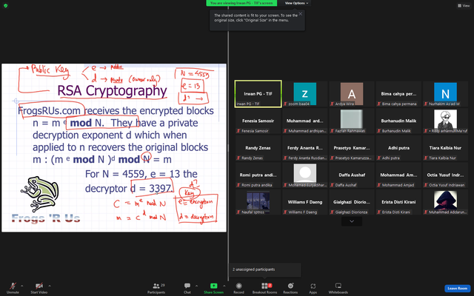Select Gialghazi Diorionza tile
The height and width of the screenshot is (296, 474).
pos(352,202)
